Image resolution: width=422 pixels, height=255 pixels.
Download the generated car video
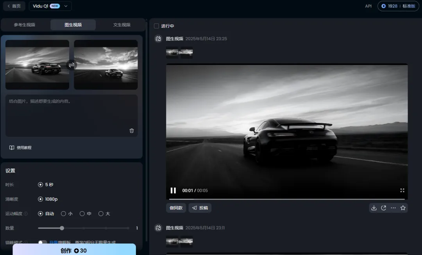(x=374, y=208)
